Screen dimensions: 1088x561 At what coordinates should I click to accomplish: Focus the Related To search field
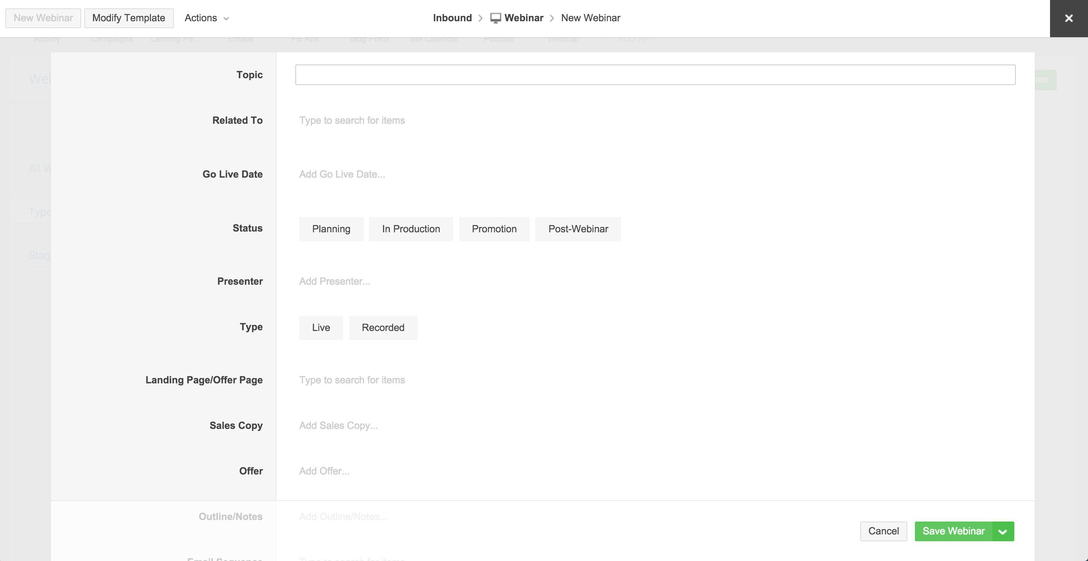(352, 120)
